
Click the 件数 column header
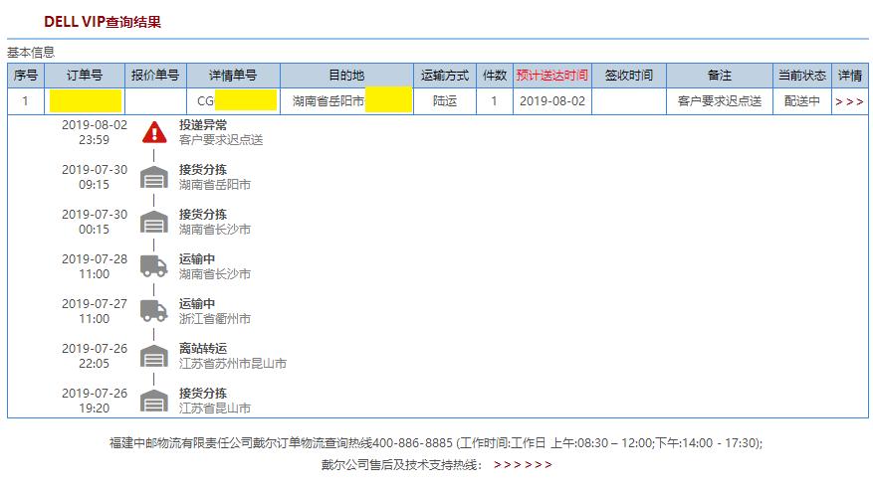[495, 76]
